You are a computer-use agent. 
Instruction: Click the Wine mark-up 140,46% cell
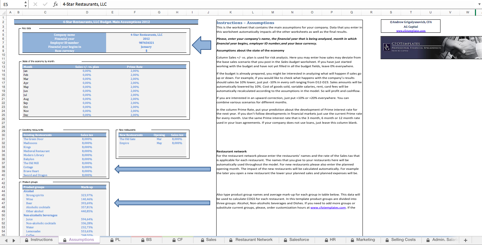(x=87, y=199)
